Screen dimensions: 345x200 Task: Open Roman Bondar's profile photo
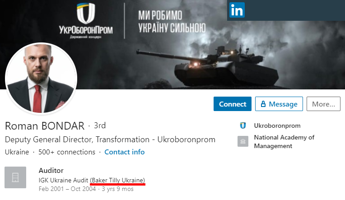click(41, 78)
